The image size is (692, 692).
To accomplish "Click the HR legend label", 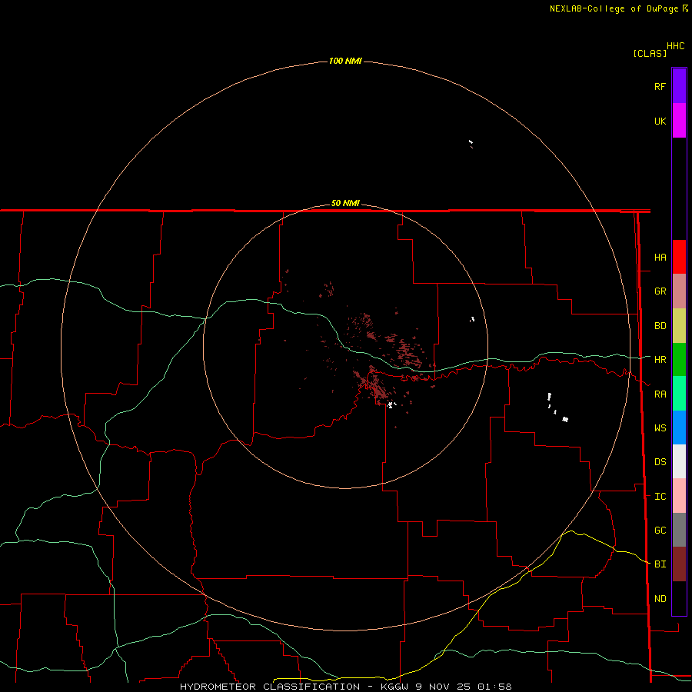I will pos(660,360).
